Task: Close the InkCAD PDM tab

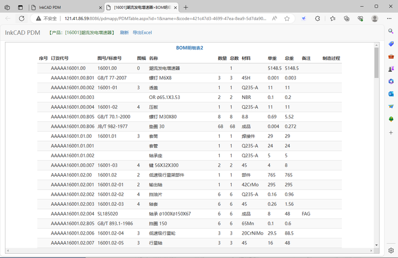Action: 100,8
